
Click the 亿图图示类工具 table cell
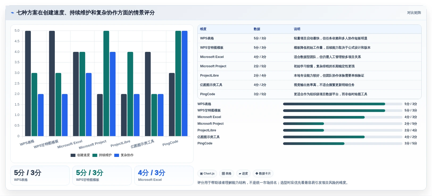click(x=211, y=85)
